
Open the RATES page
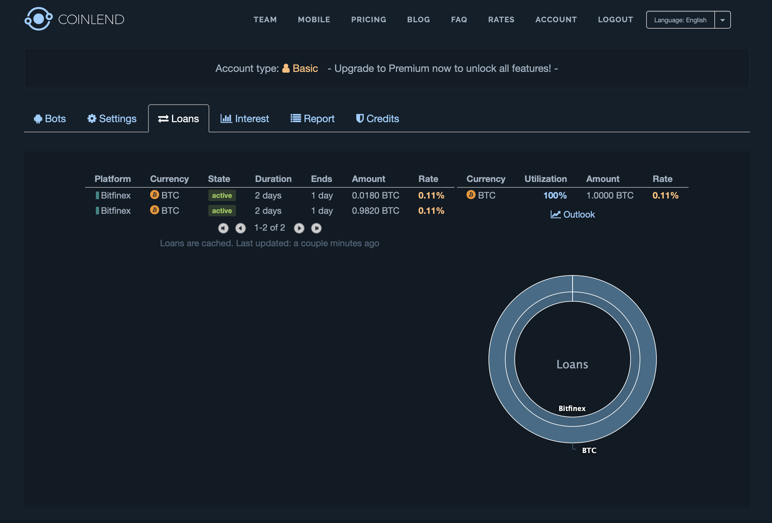(501, 20)
